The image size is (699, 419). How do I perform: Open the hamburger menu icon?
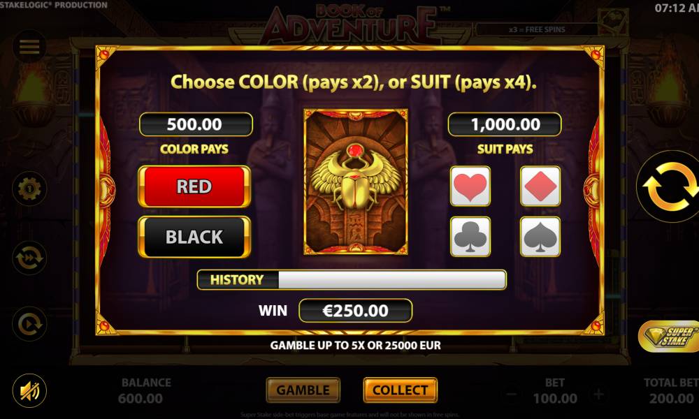point(29,47)
